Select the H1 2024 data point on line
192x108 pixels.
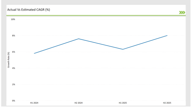(x=34, y=53)
